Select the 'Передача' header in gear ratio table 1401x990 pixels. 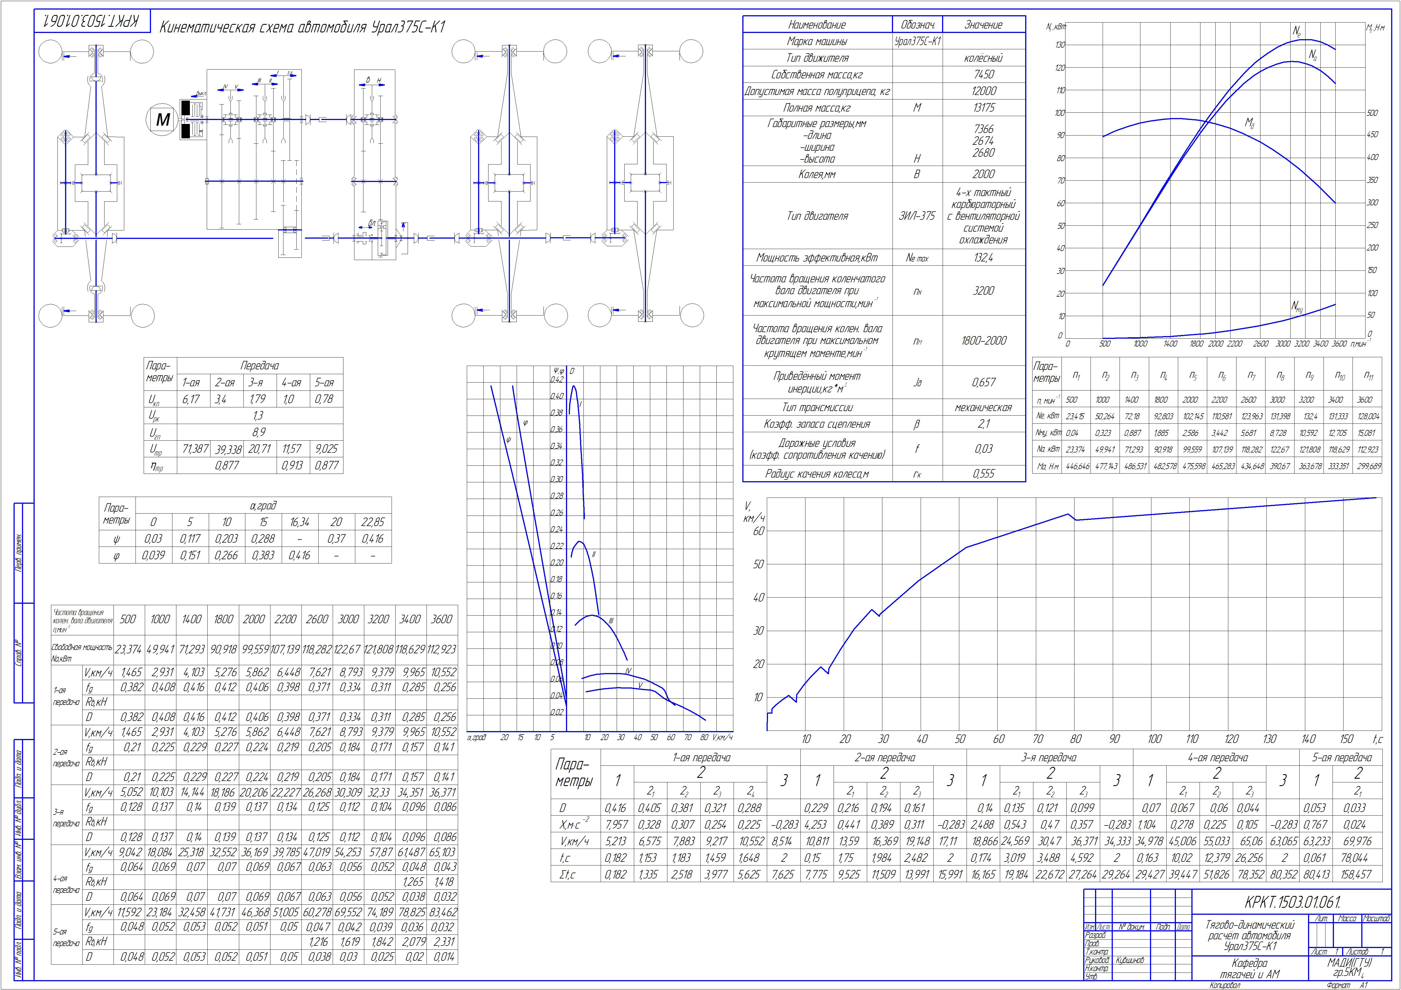[x=259, y=366]
